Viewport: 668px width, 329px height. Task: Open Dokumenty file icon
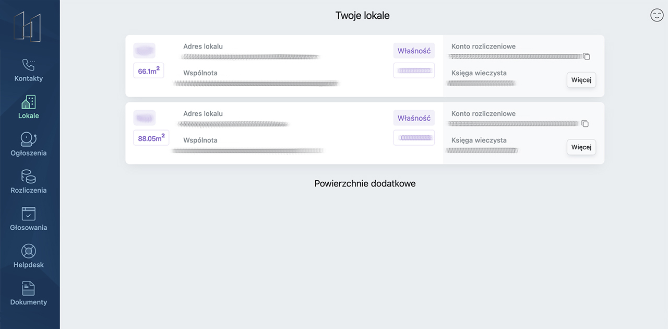(28, 288)
